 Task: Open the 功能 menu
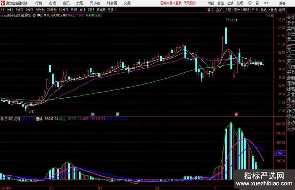click(x=211, y=3)
